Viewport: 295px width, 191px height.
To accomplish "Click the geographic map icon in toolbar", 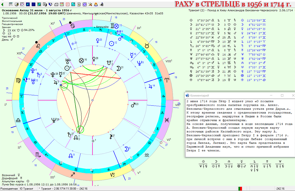I will click(x=39, y=4).
